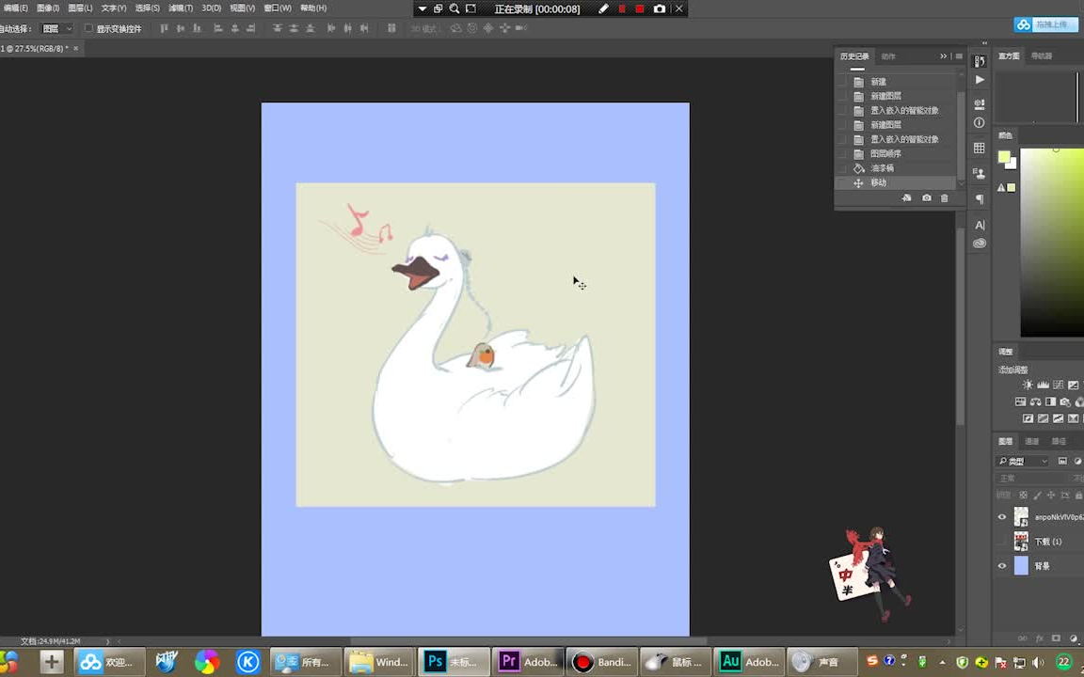The image size is (1084, 677).
Task: Click the Brightness/Contrast adjustment icon
Action: 1028,385
